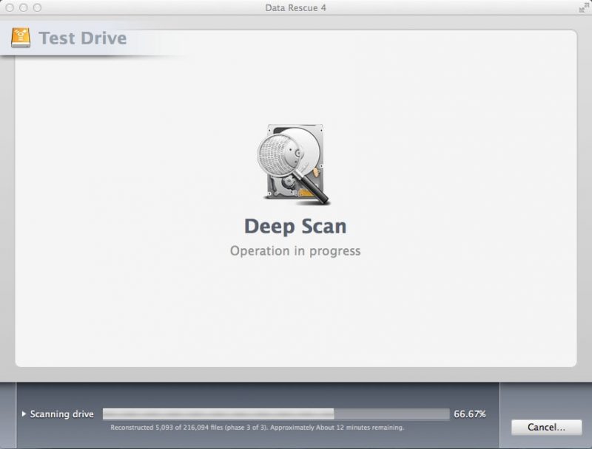
Task: Click the Data Rescue 4 window title
Action: click(x=295, y=8)
